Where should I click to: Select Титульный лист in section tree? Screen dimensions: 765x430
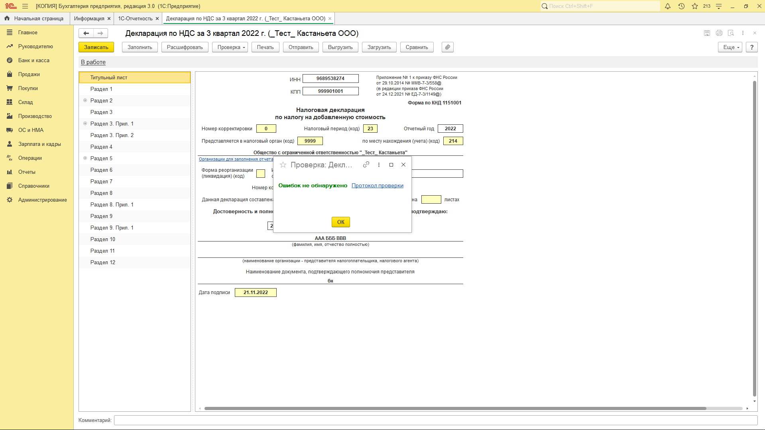coord(135,77)
